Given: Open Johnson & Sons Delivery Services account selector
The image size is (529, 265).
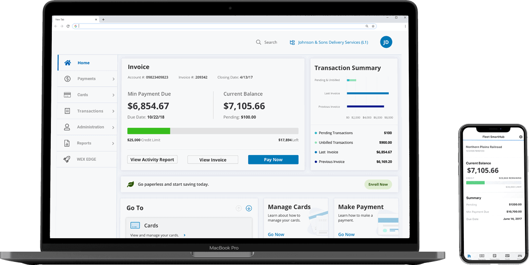Looking at the screenshot, I should (329, 42).
